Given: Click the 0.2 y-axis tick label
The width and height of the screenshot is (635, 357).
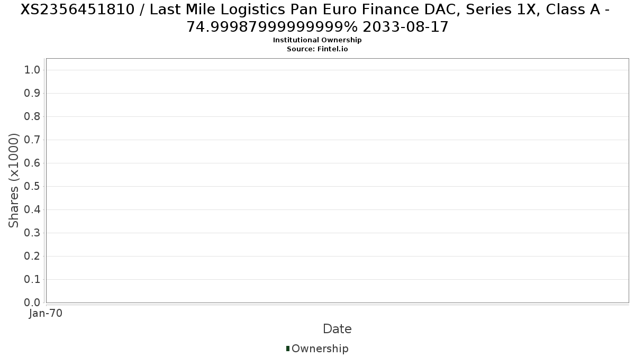Looking at the screenshot, I should coord(32,256).
